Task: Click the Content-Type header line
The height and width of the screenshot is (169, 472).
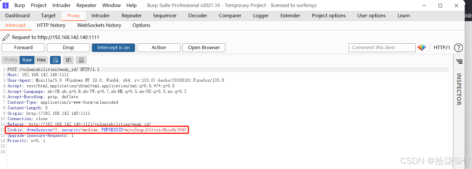Action: 63,102
